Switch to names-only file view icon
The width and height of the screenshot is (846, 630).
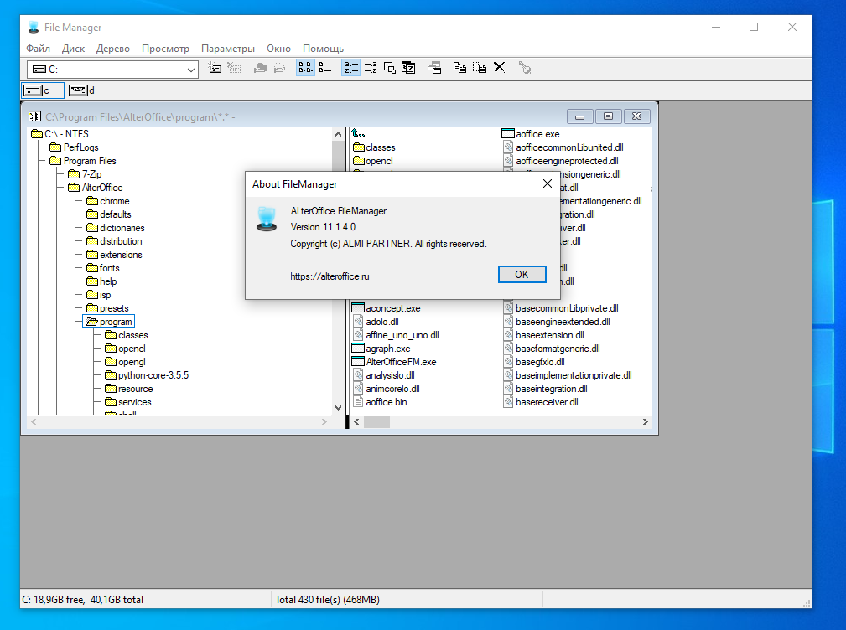click(x=305, y=68)
